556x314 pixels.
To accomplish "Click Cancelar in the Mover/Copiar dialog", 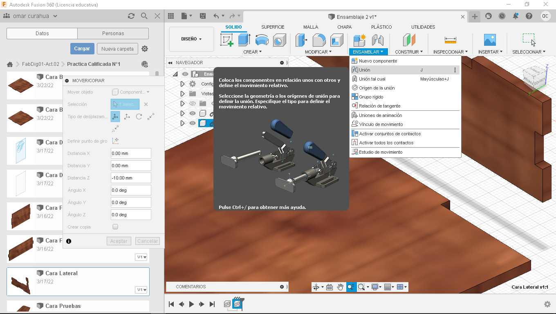I will [148, 241].
